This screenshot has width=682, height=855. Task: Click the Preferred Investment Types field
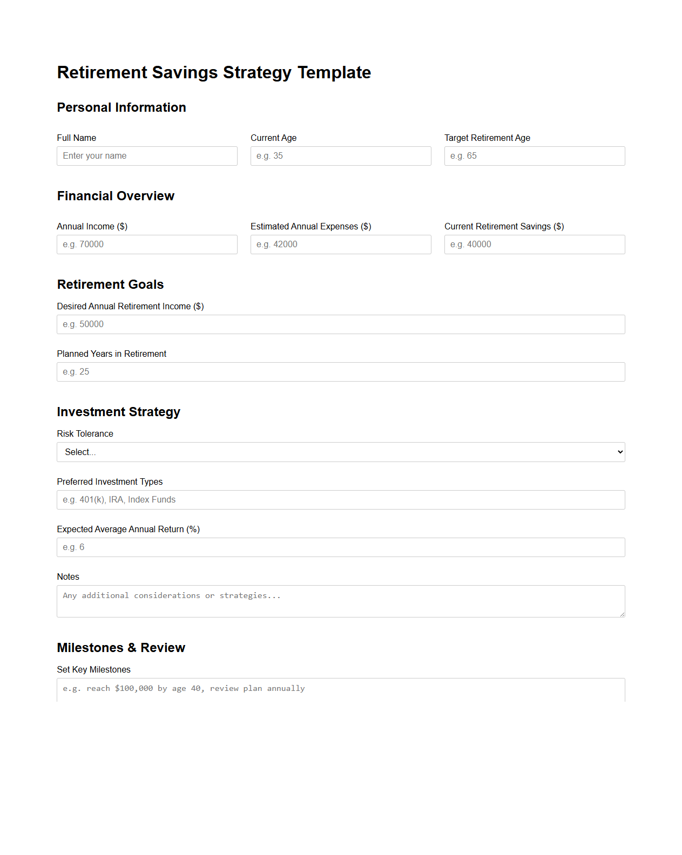340,499
